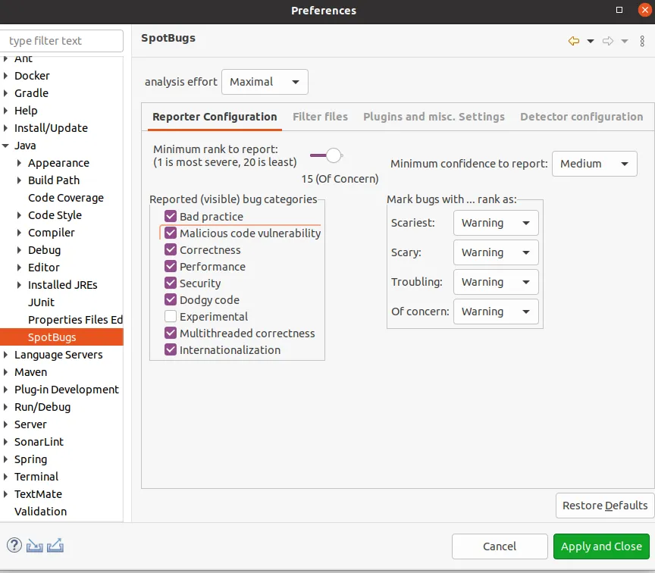Toggle Malicious code vulnerability checkbox
This screenshot has height=573, width=655.
pos(171,233)
